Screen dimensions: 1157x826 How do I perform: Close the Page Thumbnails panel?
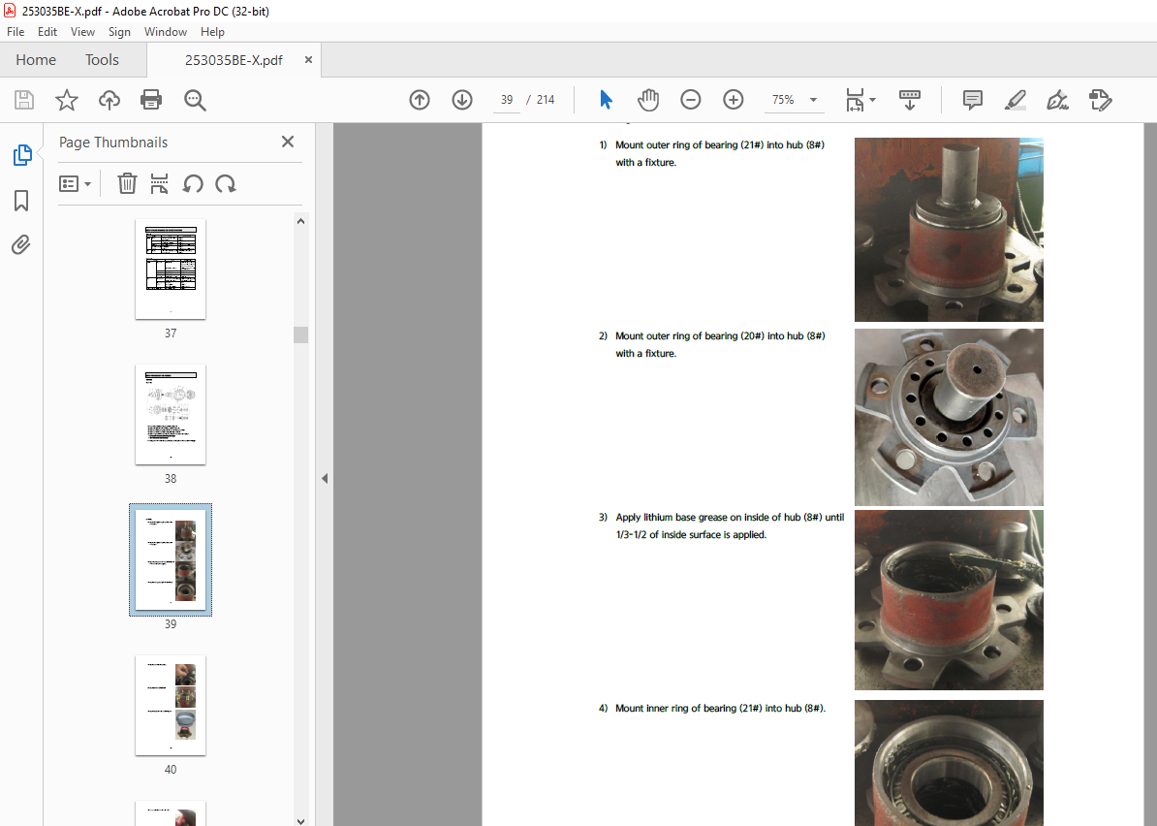coord(288,142)
